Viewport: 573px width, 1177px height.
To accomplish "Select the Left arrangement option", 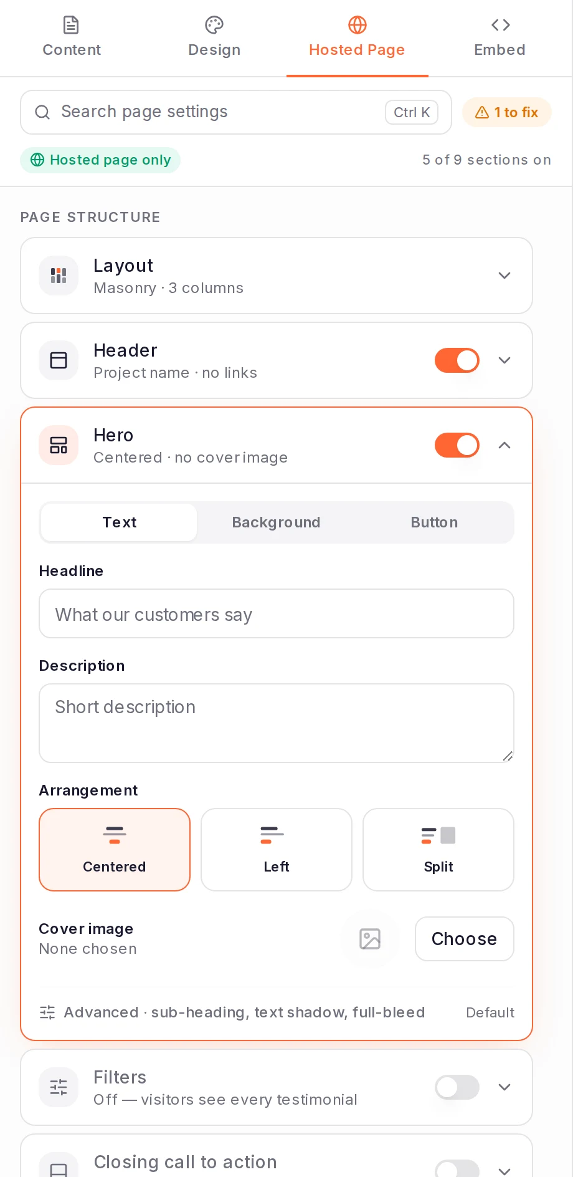I will click(277, 850).
